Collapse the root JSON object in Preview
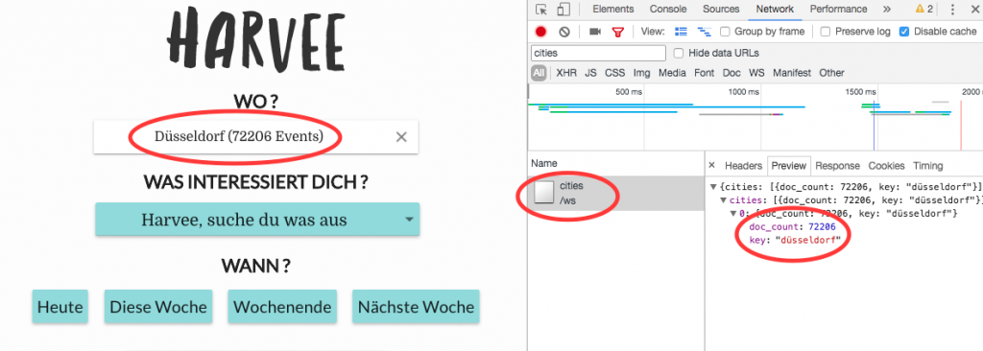 click(713, 187)
